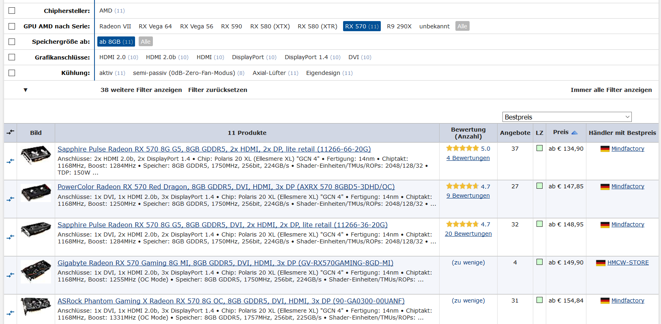Select RX Vega 56 series filter
Screen dimensions: 661x324
(197, 26)
